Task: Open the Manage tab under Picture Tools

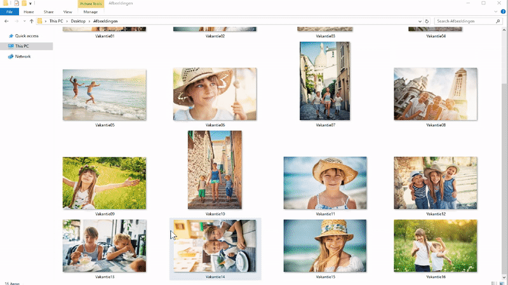Action: click(91, 11)
